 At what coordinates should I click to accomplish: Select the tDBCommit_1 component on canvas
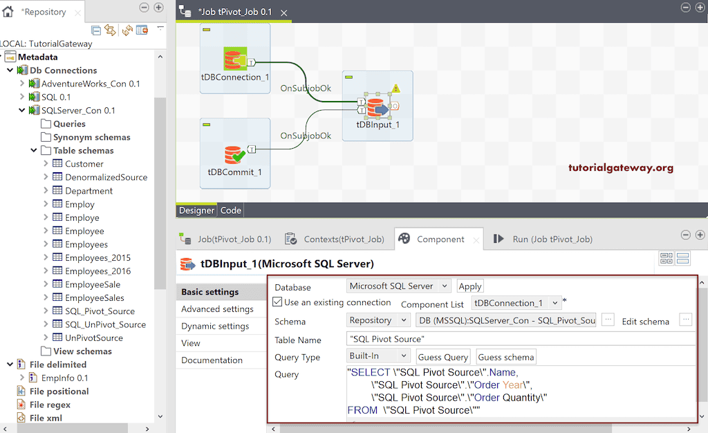(x=235, y=156)
